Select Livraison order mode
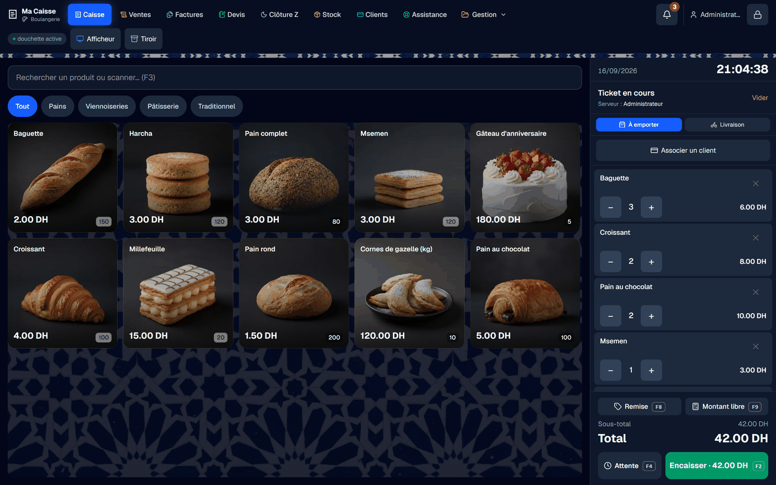Image resolution: width=776 pixels, height=485 pixels. pyautogui.click(x=727, y=125)
